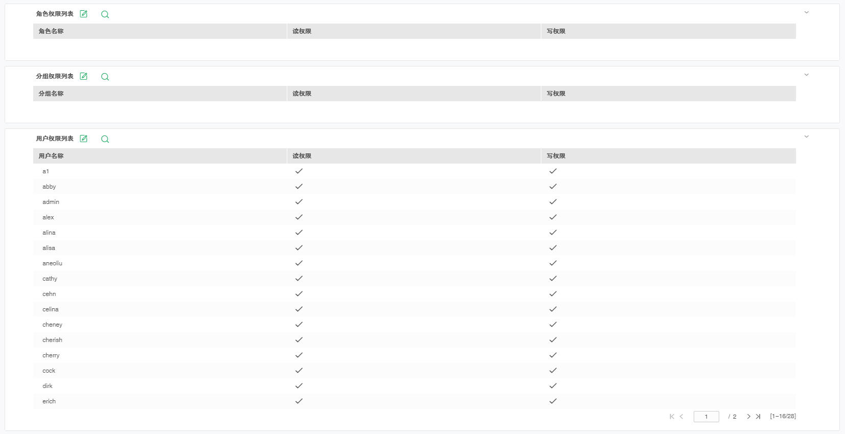Viewport: 845px width, 434px height.
Task: Jump to the last page arrow
Action: point(758,417)
